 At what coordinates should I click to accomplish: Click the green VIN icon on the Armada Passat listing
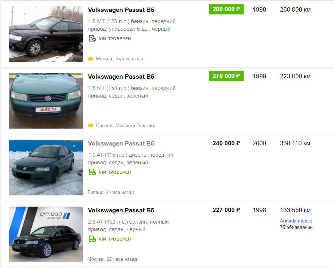pos(92,239)
